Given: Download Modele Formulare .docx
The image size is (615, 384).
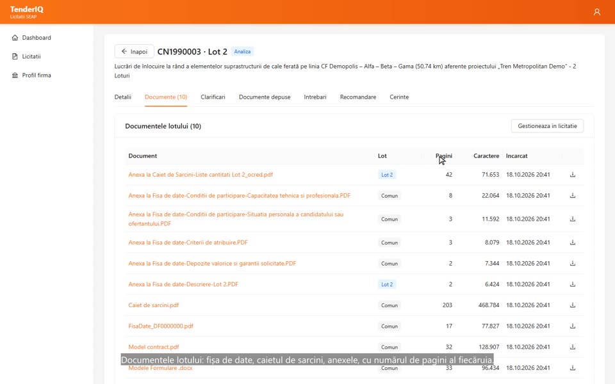Looking at the screenshot, I should (x=573, y=367).
